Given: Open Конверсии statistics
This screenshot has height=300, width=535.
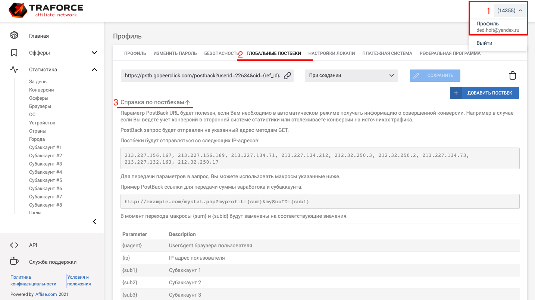Looking at the screenshot, I should pyautogui.click(x=41, y=90).
